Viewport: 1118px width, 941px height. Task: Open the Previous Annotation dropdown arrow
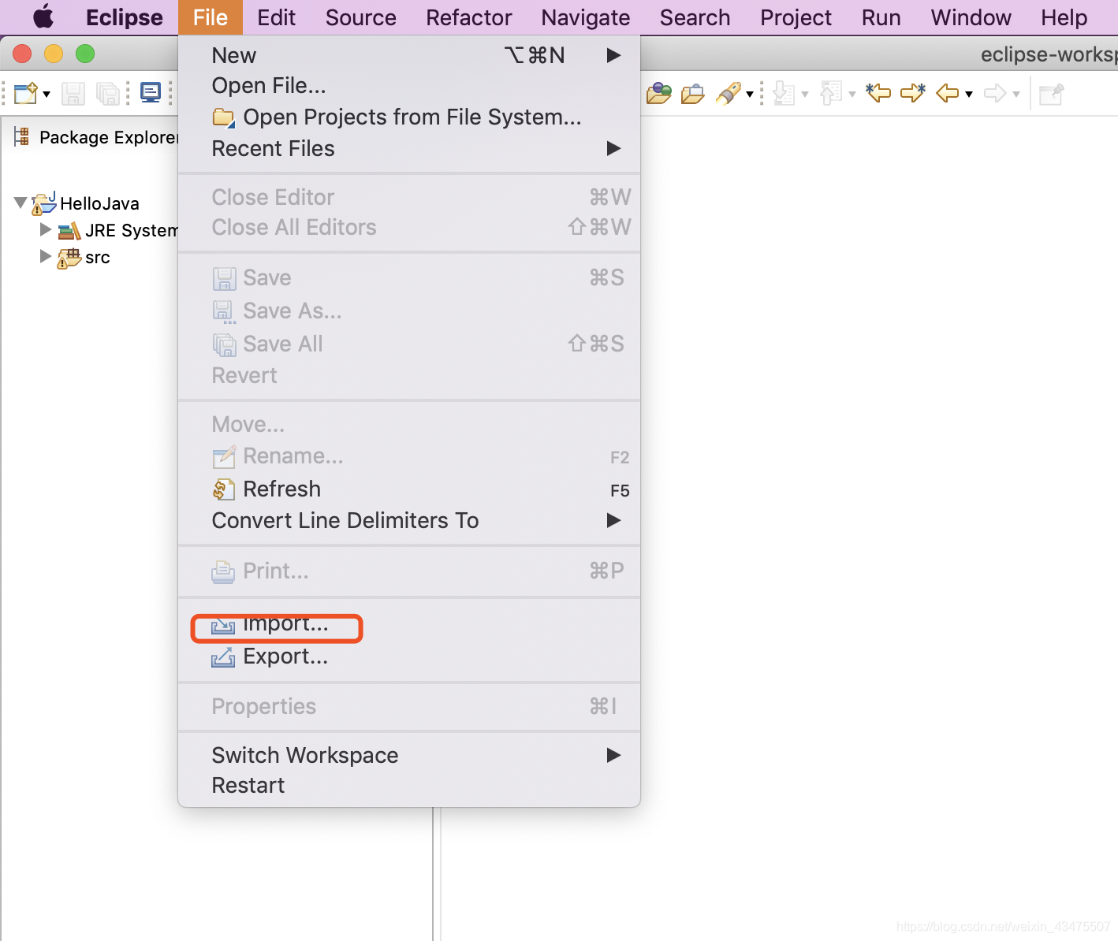852,95
